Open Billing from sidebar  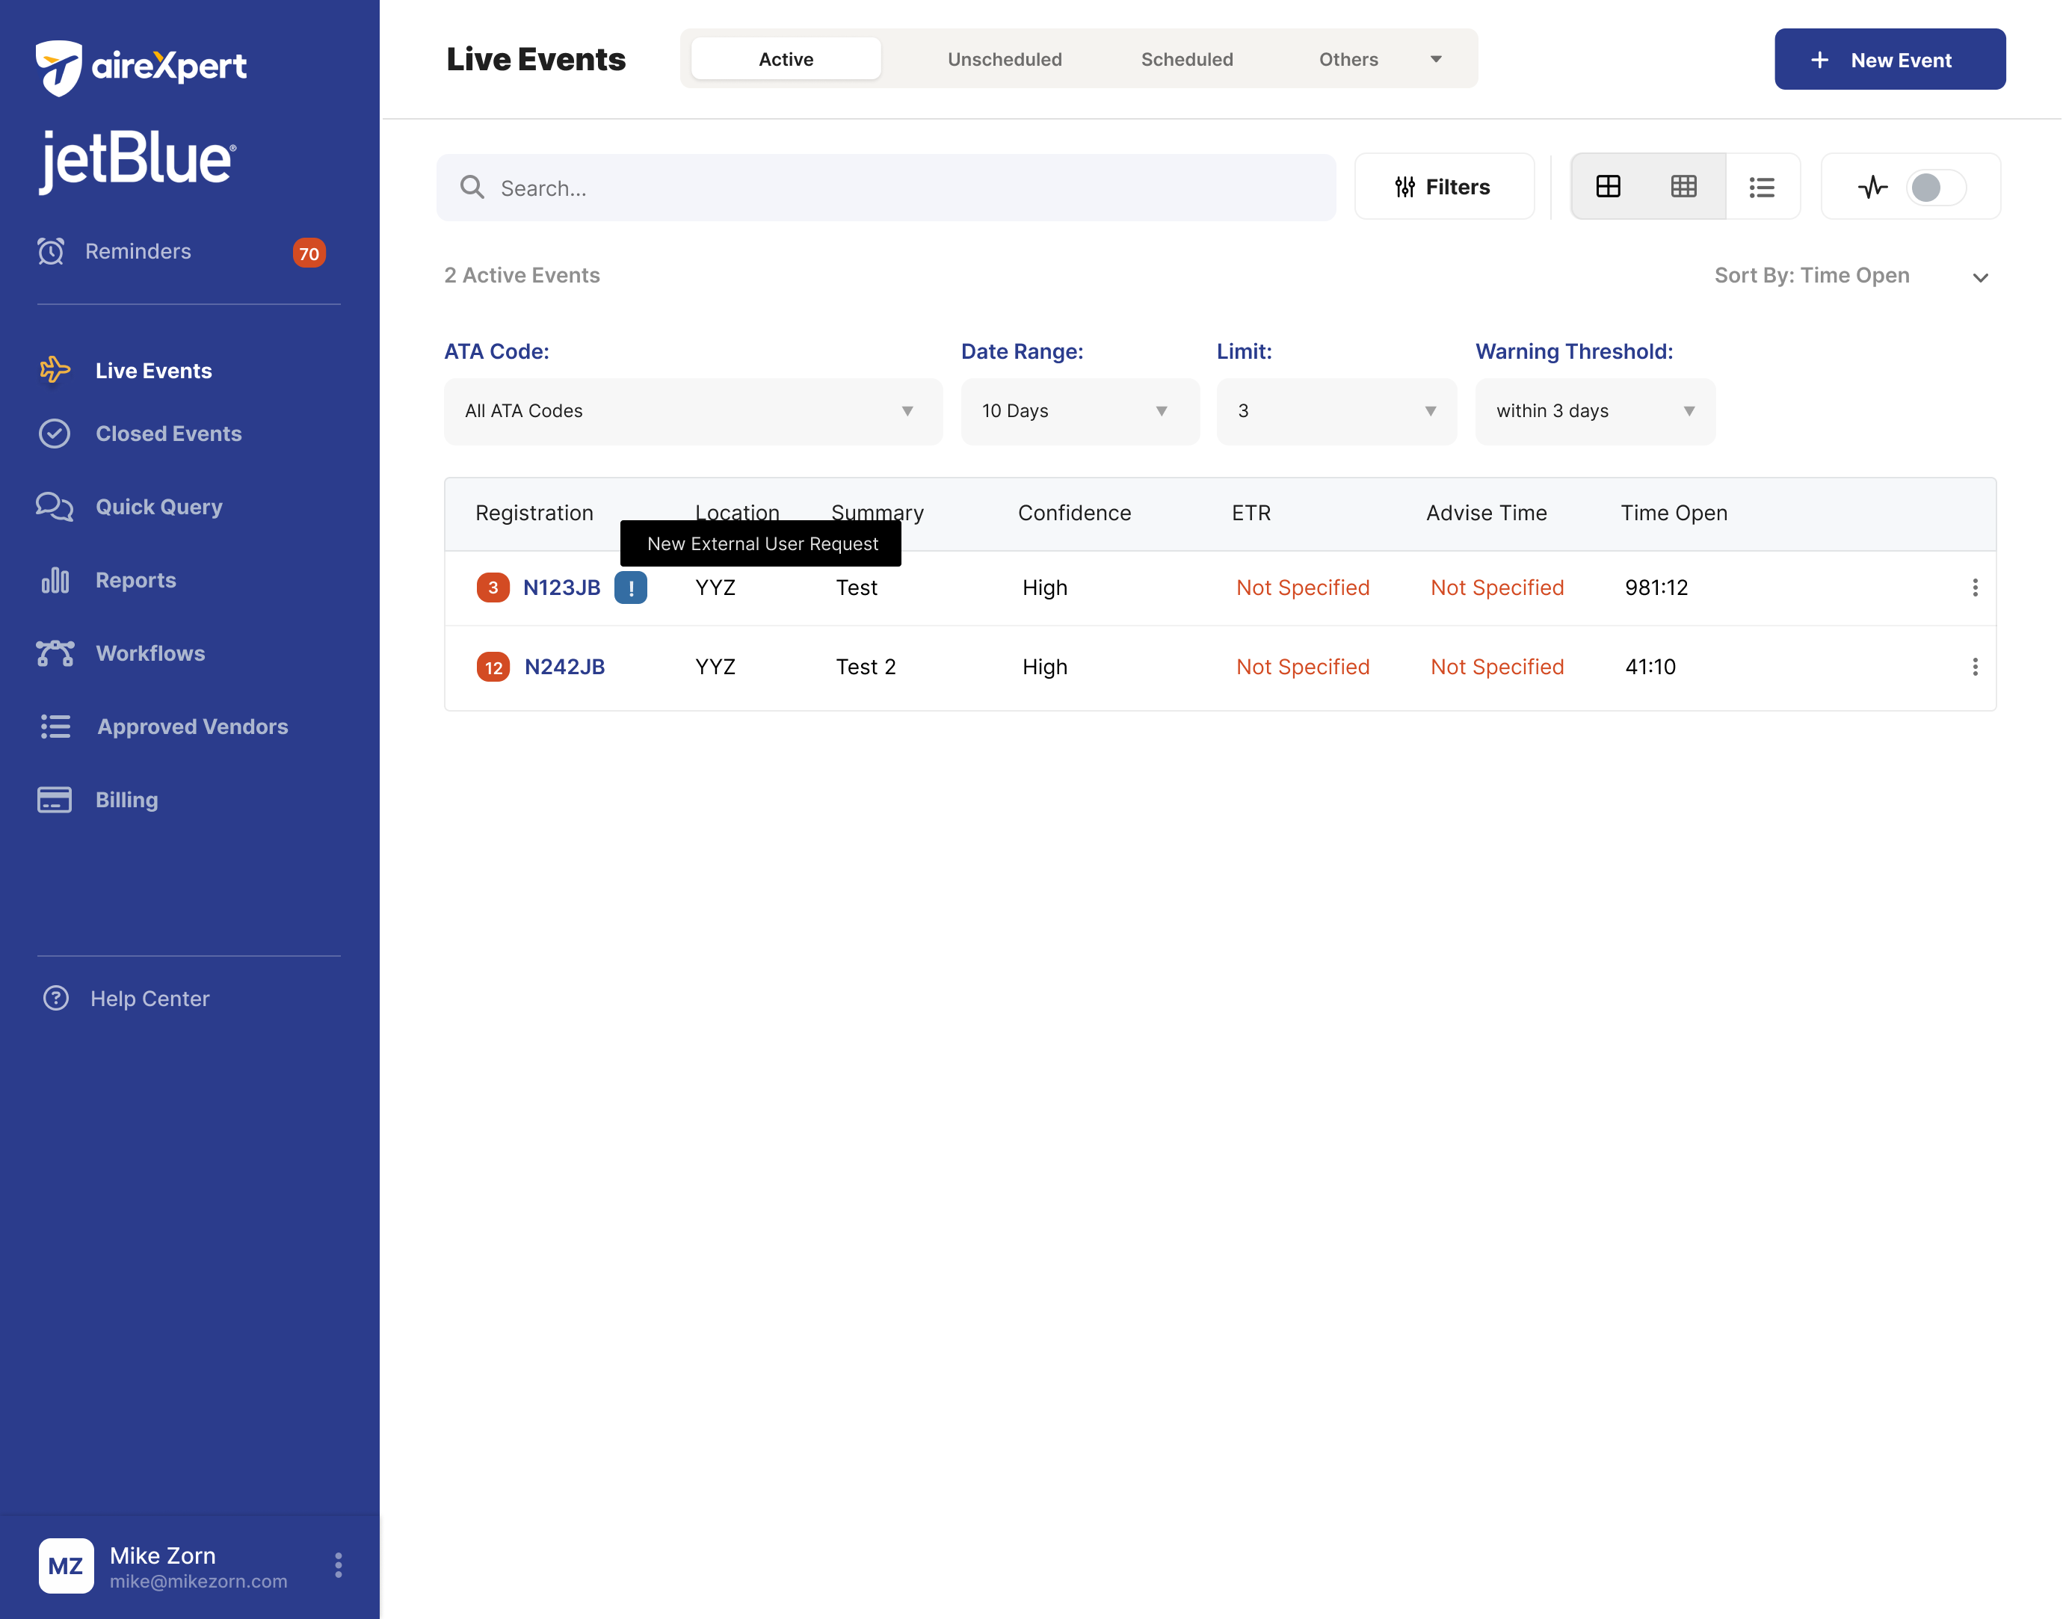pos(127,799)
